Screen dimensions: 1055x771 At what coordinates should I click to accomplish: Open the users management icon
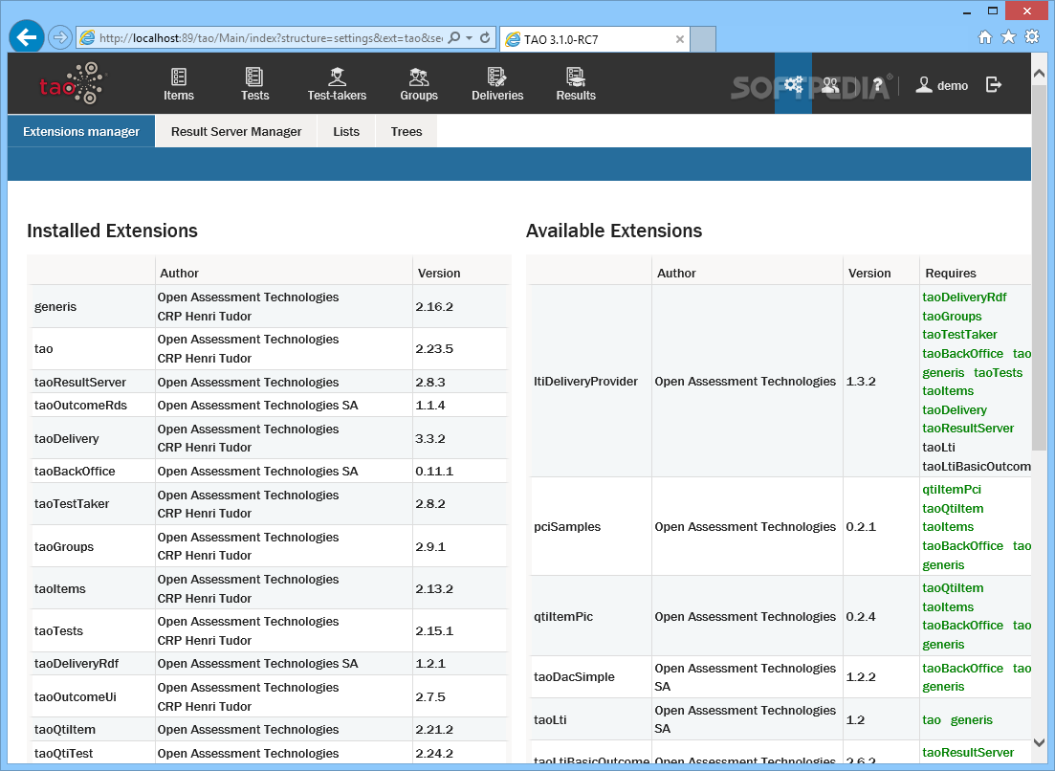pos(830,84)
